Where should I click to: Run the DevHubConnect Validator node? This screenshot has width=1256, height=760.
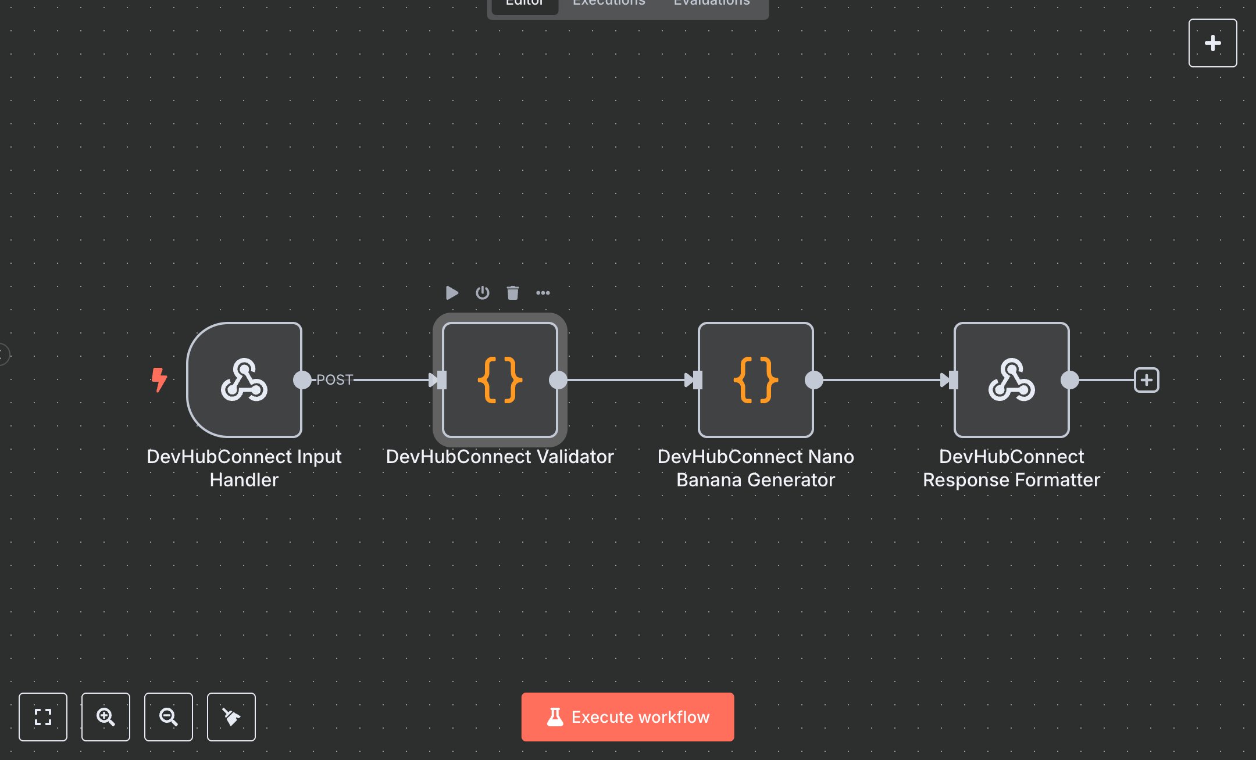[452, 292]
